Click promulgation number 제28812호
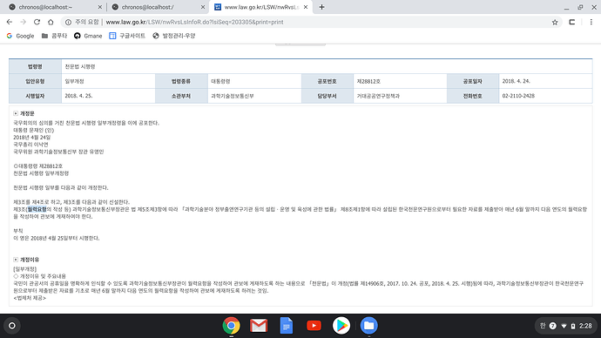 click(x=368, y=81)
